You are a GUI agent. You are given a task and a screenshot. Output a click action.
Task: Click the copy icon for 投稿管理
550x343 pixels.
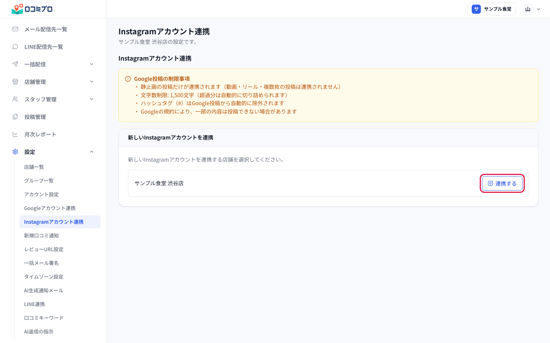15,117
